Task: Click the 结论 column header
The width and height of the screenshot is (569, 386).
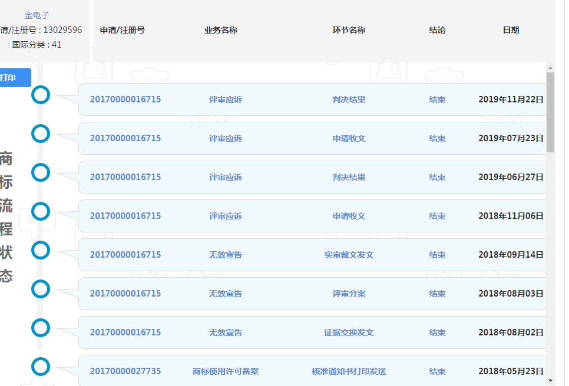Action: pyautogui.click(x=438, y=30)
